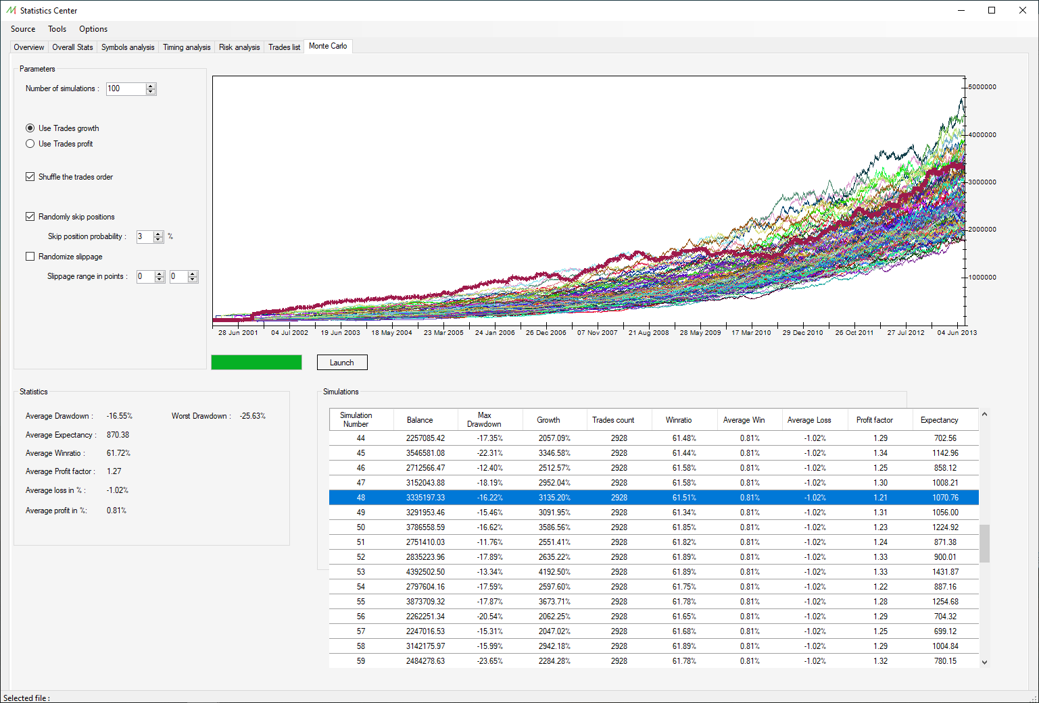Viewport: 1039px width, 703px height.
Task: Click the second Slippage range input field
Action: pyautogui.click(x=178, y=276)
